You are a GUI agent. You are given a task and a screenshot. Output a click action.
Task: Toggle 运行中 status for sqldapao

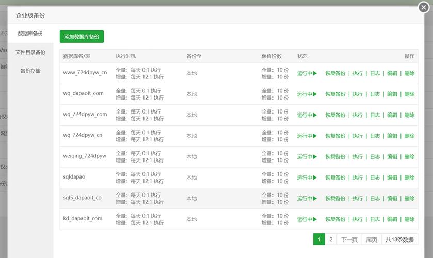[307, 178]
